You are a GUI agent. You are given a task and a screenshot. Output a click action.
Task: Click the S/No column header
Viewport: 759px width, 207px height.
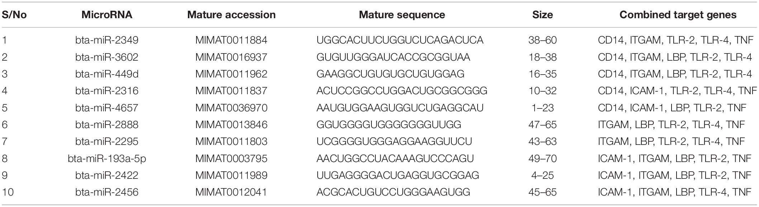pos(14,15)
